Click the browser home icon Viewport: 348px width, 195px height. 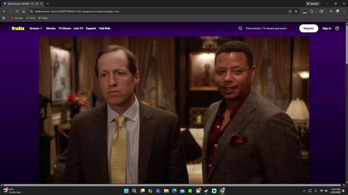(x=24, y=11)
